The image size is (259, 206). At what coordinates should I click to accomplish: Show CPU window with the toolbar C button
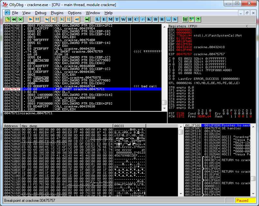136,20
